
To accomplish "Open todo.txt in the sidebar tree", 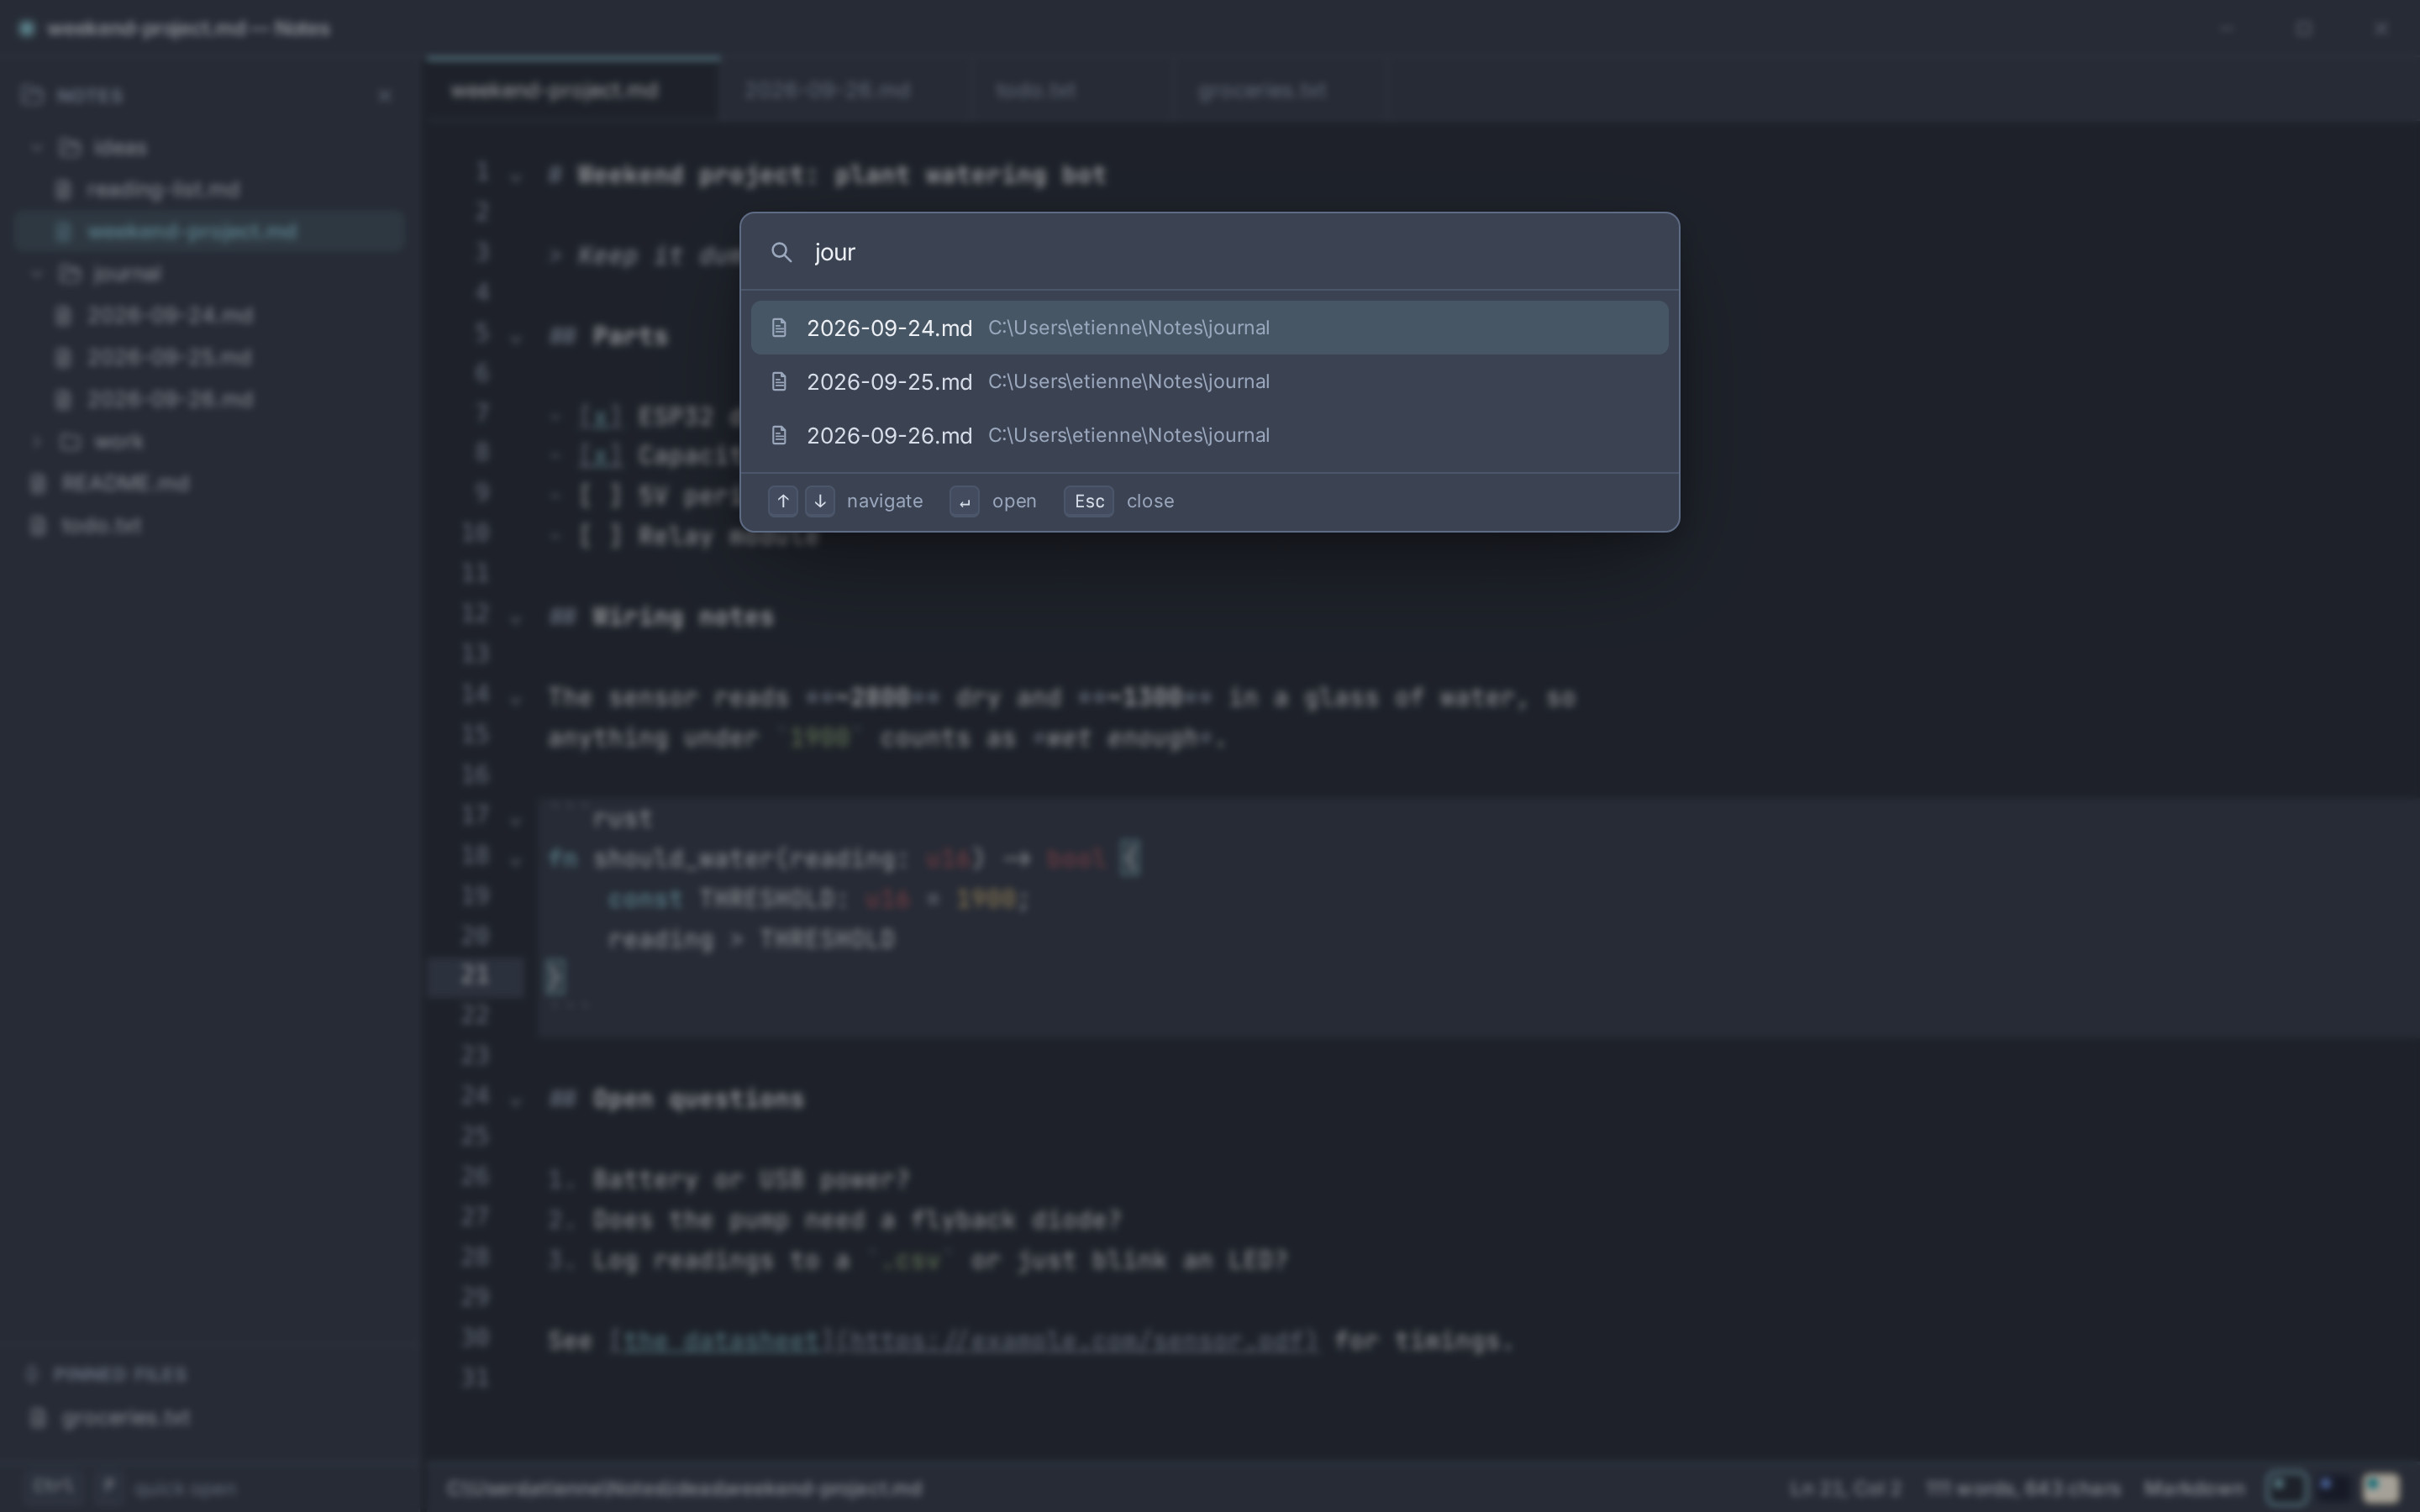I will (x=209, y=526).
